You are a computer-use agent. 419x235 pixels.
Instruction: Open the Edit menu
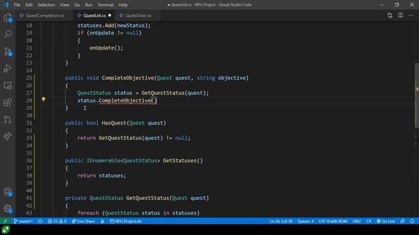[29, 5]
